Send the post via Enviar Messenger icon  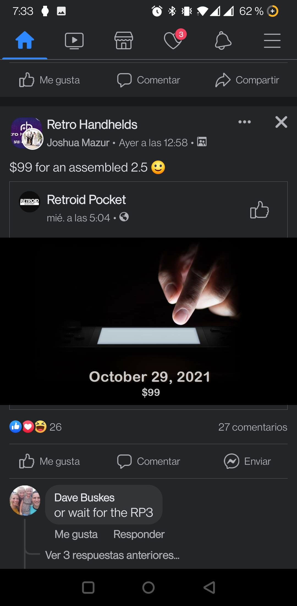pos(247,461)
